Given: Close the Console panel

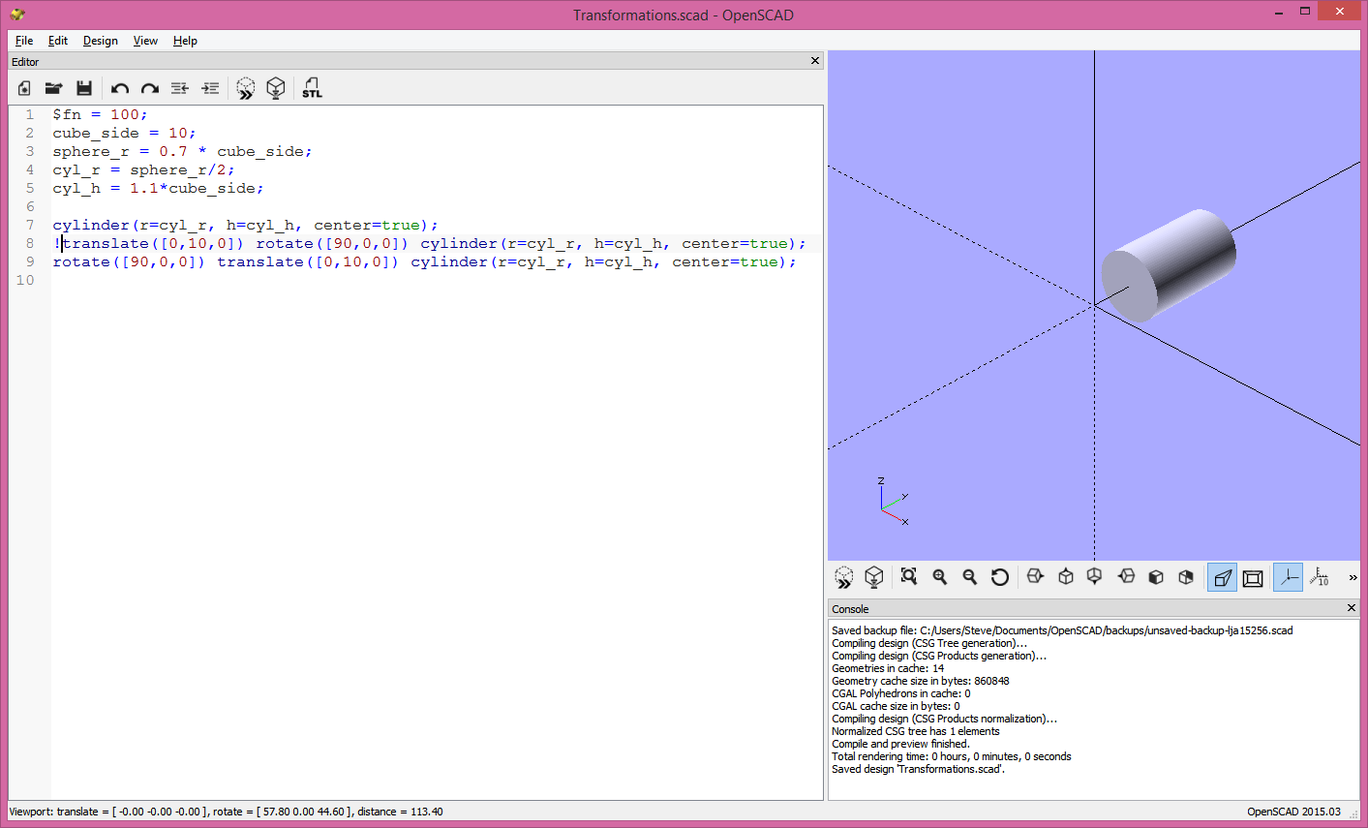Looking at the screenshot, I should (1351, 608).
